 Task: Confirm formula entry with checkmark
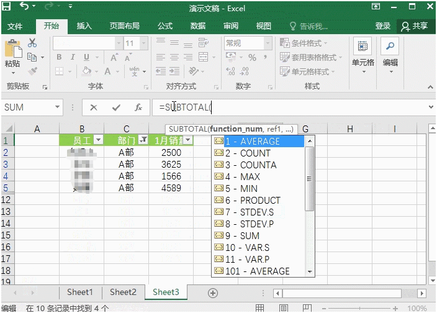(116, 107)
